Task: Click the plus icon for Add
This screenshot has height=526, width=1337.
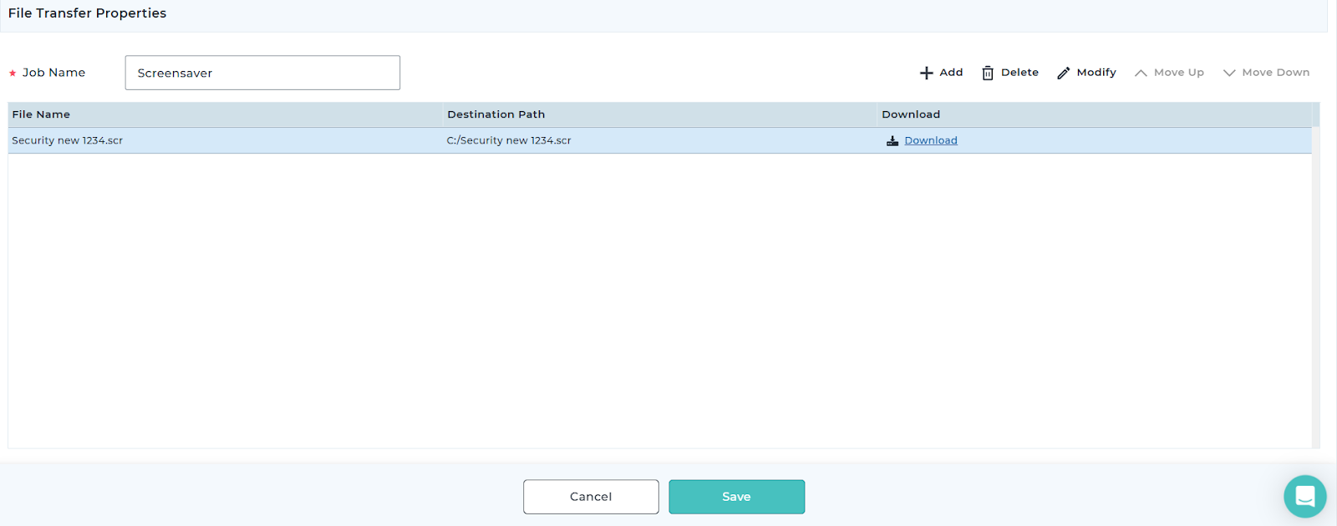Action: 926,73
